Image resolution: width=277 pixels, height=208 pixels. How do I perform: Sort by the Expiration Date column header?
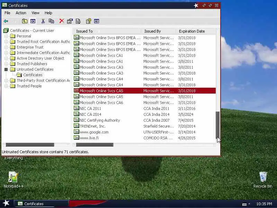click(x=196, y=31)
